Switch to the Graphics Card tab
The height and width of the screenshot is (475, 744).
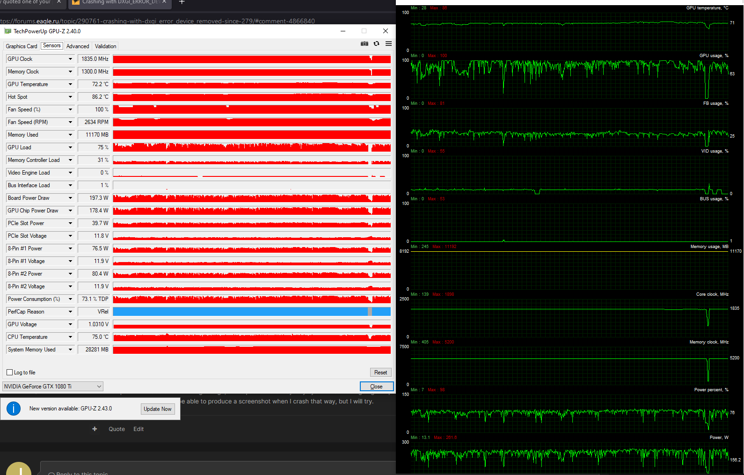[x=22, y=46]
